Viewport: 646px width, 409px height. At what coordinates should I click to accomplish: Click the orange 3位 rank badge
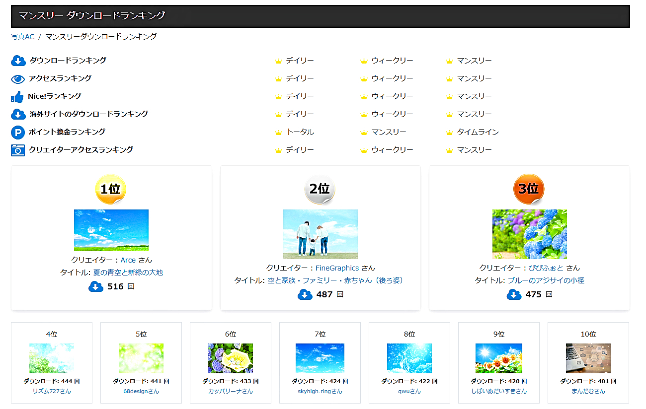[529, 189]
